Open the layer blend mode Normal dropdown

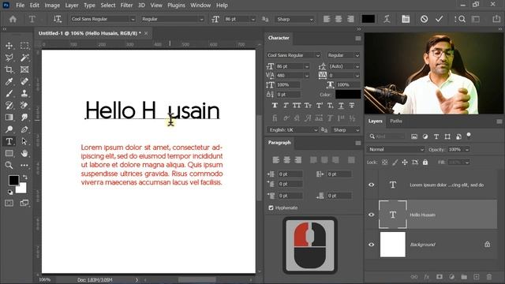click(396, 149)
